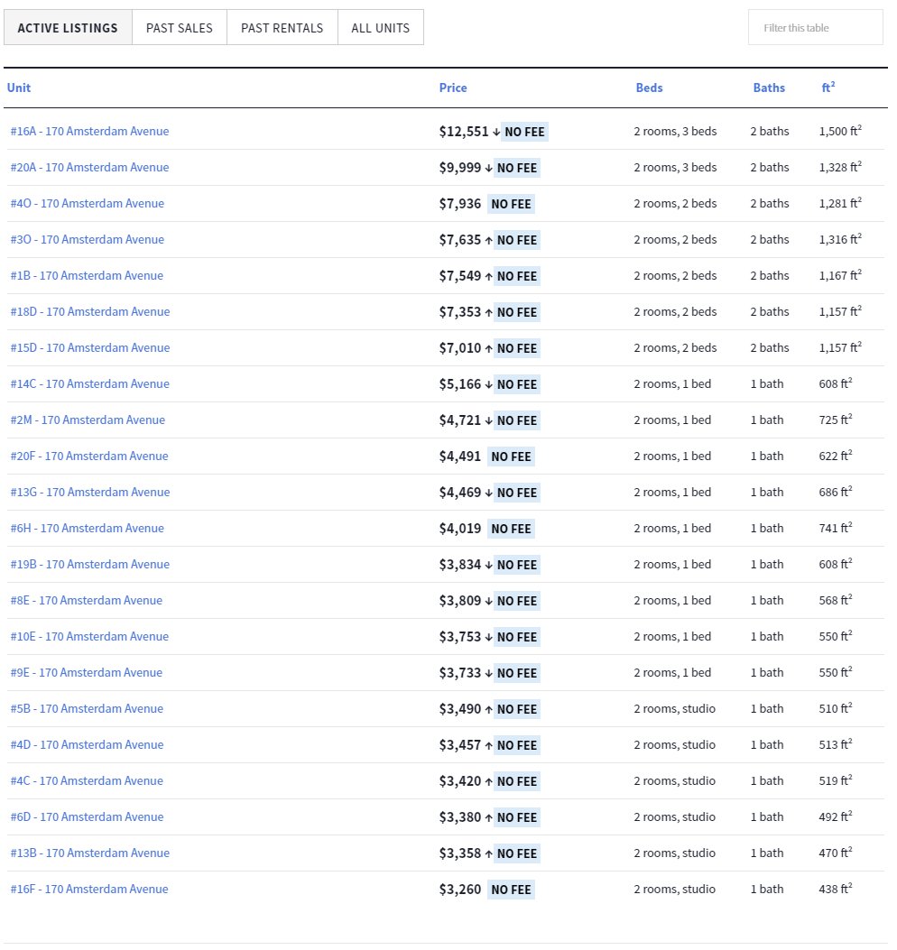Open the Past Rentals tab
This screenshot has height=950, width=897.
click(x=282, y=28)
